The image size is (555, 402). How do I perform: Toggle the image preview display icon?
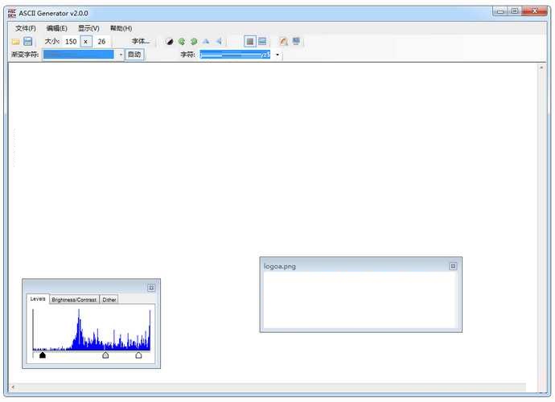[x=262, y=41]
